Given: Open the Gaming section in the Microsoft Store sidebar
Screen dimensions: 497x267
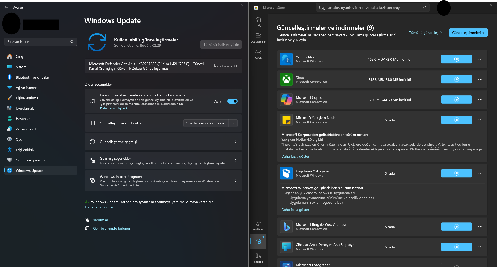Looking at the screenshot, I should (x=258, y=54).
